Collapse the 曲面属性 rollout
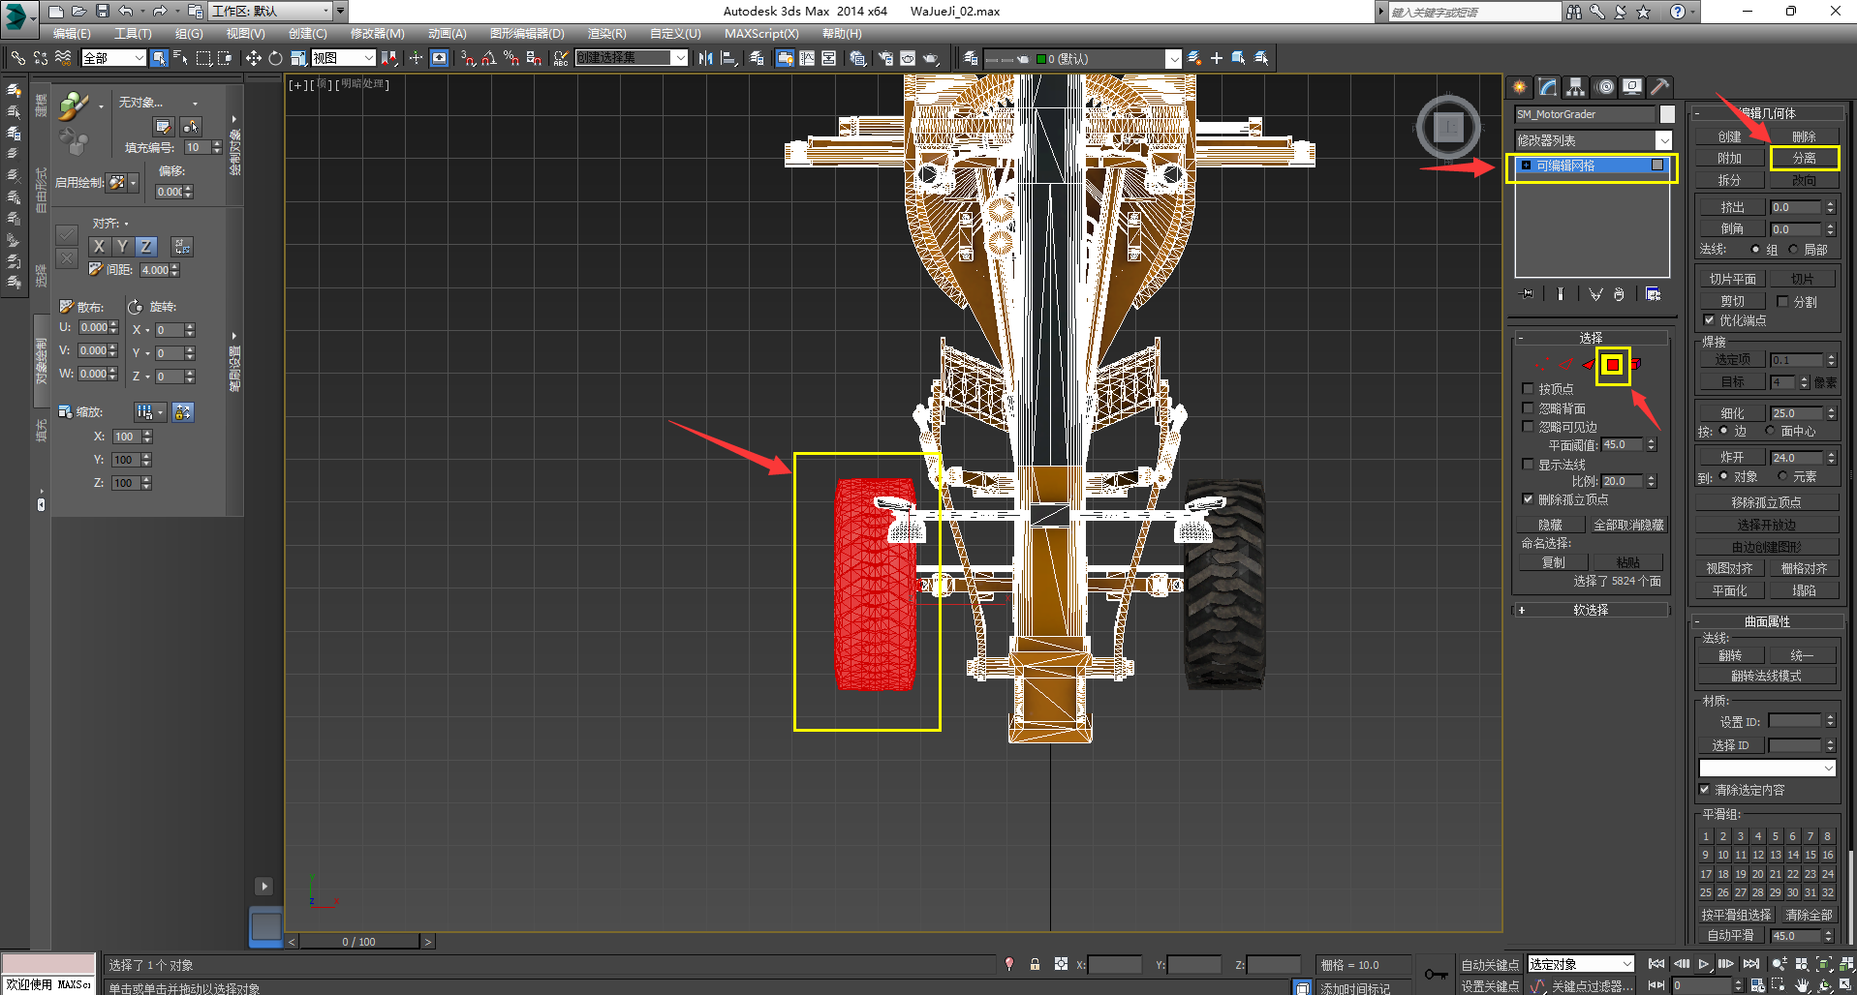 (x=1766, y=621)
